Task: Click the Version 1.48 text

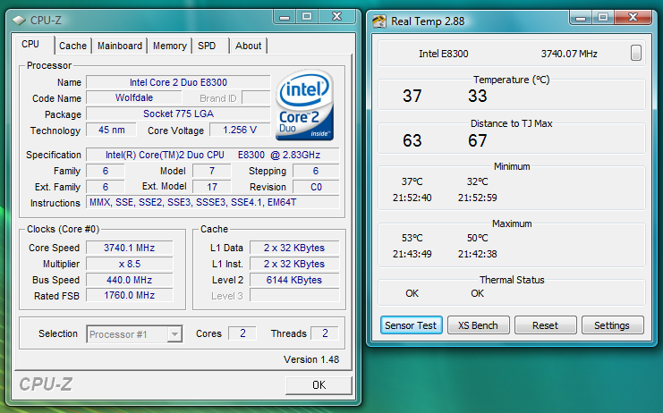Action: tap(311, 359)
